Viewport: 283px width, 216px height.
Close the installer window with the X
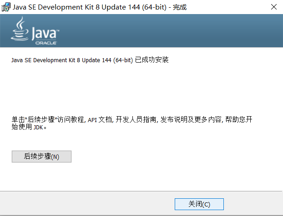(273, 7)
